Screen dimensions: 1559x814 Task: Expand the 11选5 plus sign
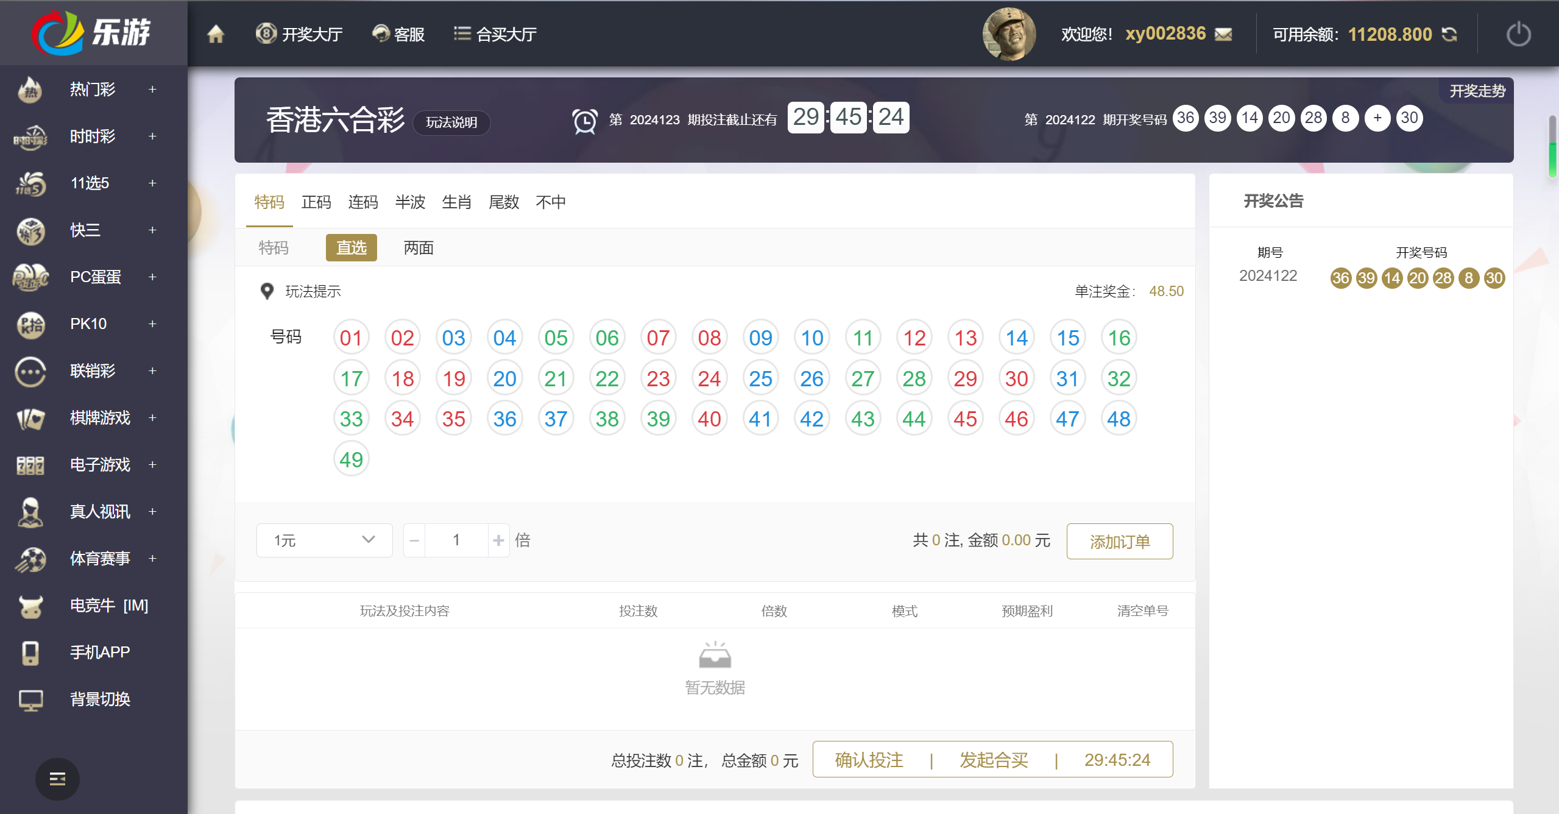[152, 183]
